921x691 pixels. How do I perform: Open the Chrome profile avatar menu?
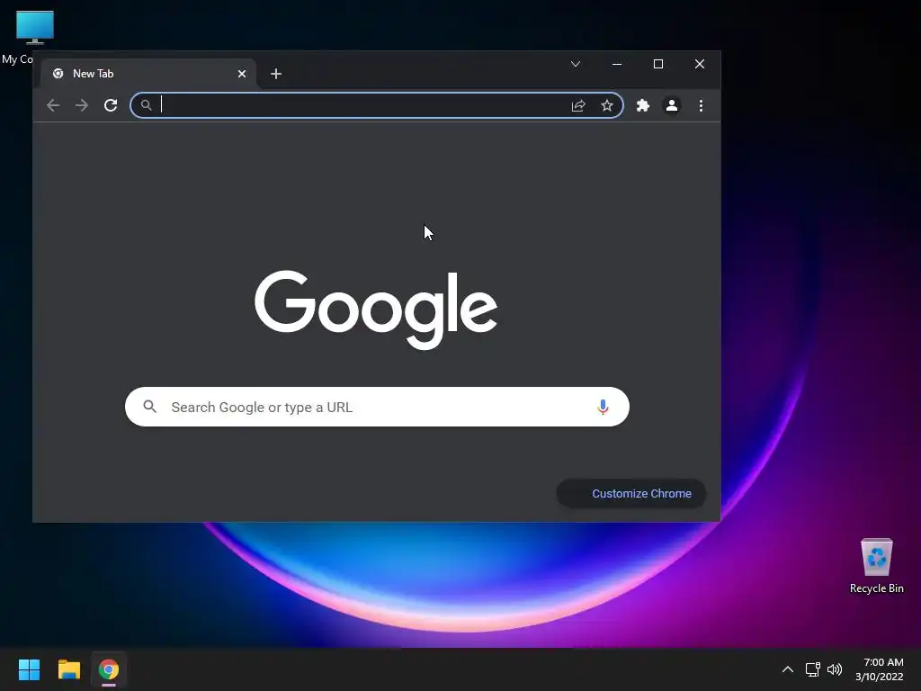click(671, 105)
